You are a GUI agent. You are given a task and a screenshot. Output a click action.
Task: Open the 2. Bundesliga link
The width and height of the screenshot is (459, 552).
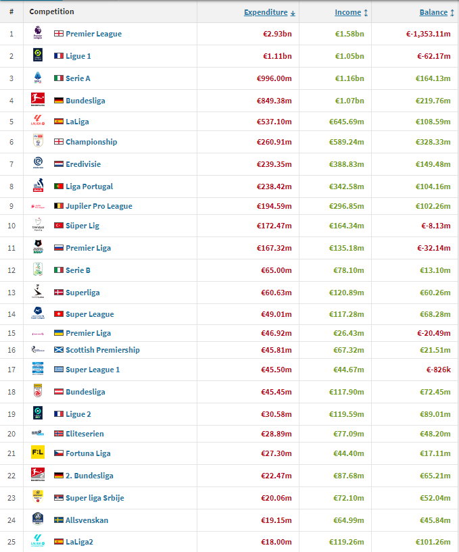coord(89,476)
